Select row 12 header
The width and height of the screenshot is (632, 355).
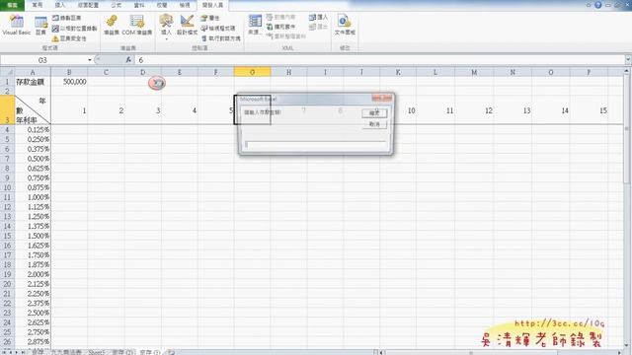[7, 207]
